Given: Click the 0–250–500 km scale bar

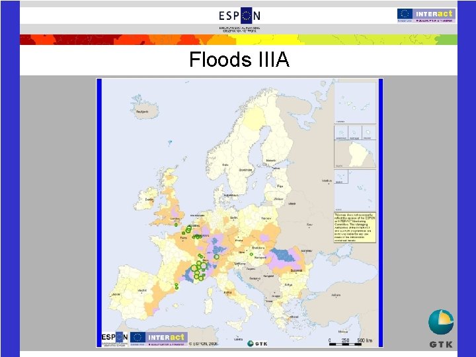Looking at the screenshot, I should tap(351, 342).
